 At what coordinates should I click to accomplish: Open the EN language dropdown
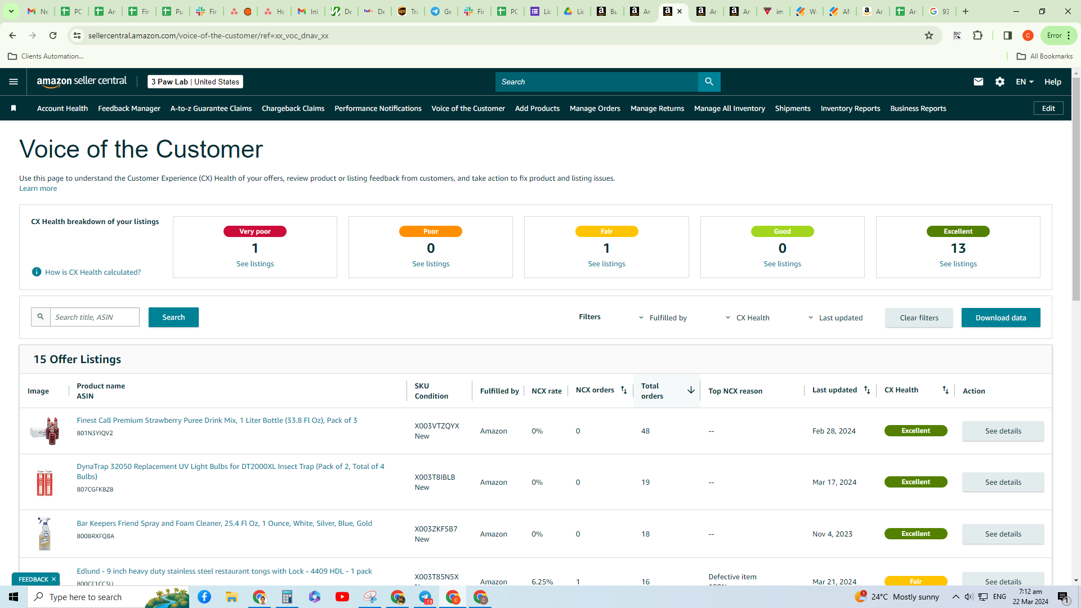click(1025, 82)
